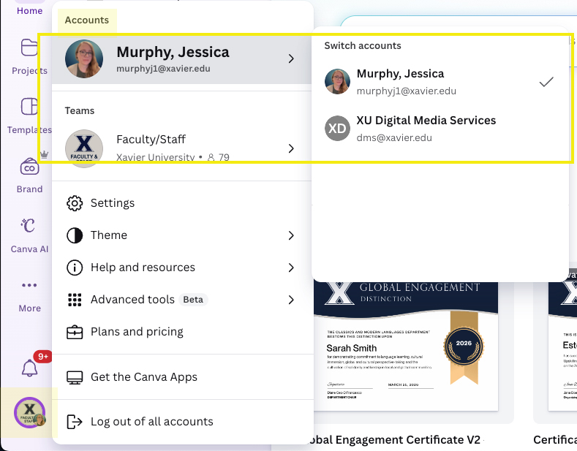The height and width of the screenshot is (451, 577).
Task: Go to Home in the sidebar
Action: 29,11
